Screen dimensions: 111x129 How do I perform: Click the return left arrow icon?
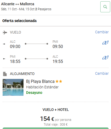coord(4,59)
